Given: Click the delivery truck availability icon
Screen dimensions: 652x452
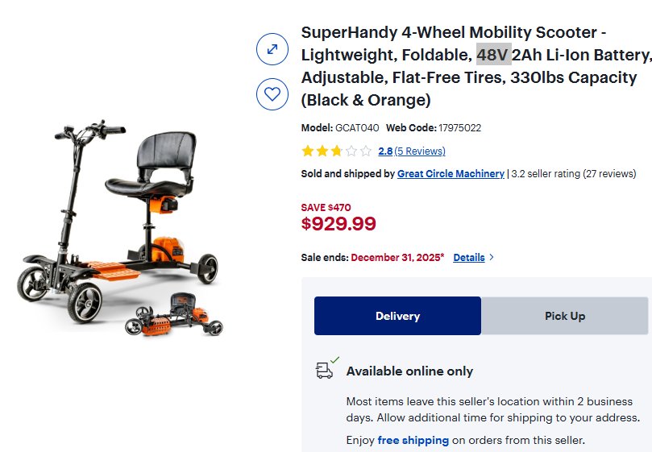Looking at the screenshot, I should 326,370.
